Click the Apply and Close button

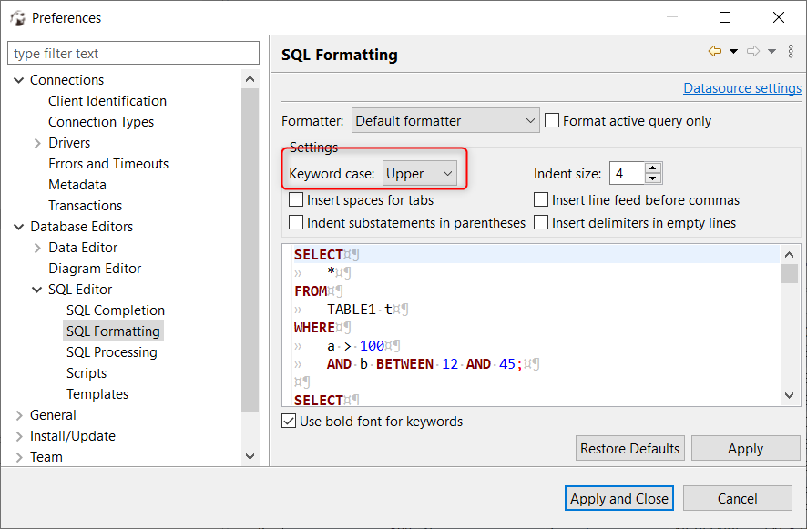[619, 498]
